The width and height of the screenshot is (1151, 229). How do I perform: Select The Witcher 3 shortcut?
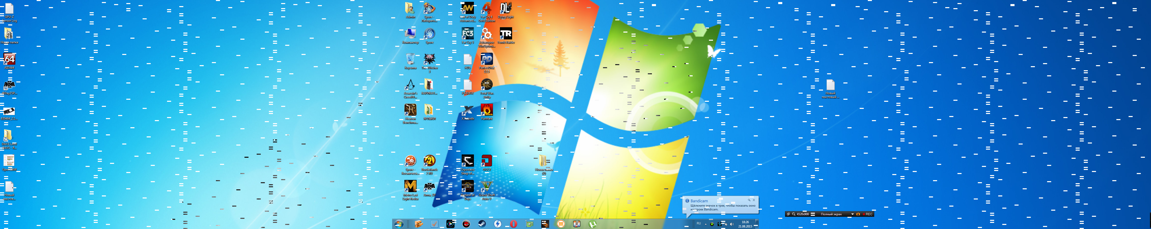point(429,63)
